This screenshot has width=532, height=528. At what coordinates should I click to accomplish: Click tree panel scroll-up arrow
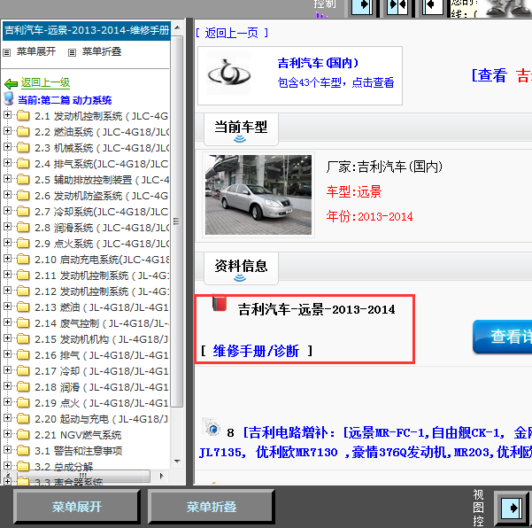(x=177, y=27)
